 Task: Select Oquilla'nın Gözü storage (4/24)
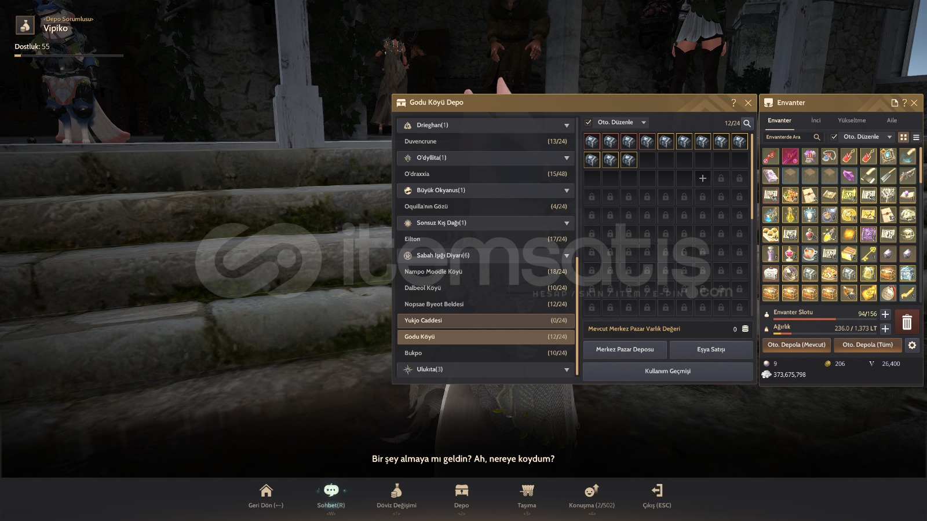tap(486, 207)
